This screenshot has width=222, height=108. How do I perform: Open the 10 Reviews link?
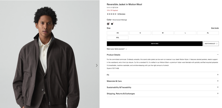[x=121, y=14]
